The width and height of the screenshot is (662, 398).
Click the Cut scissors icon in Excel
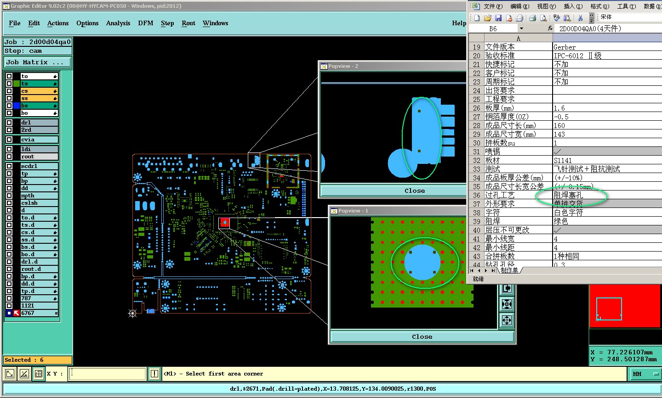pos(581,18)
